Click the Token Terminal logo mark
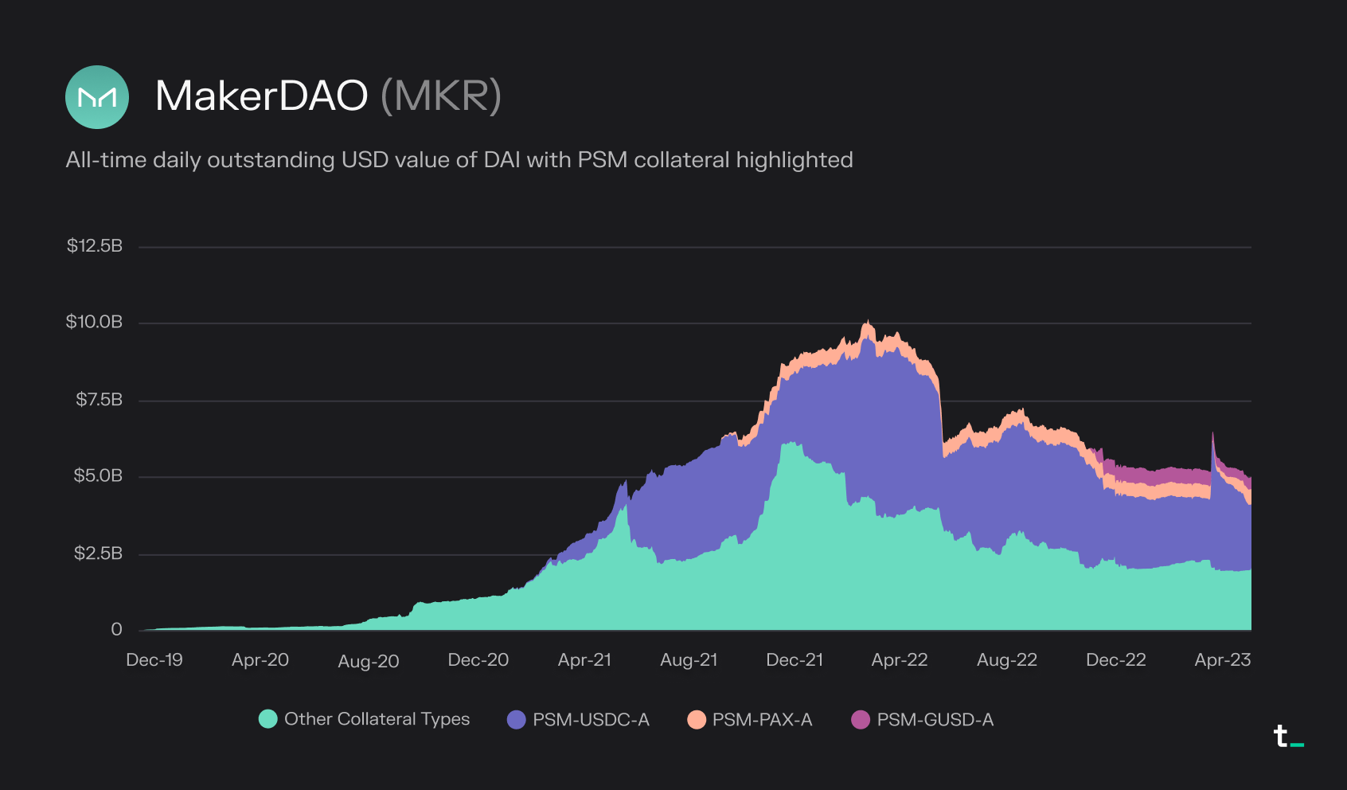Viewport: 1347px width, 790px height. coord(1288,736)
